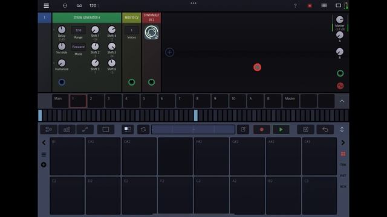The image size is (387, 217).
Task: Click the green jack on MIDI to CV
Action: 132,82
